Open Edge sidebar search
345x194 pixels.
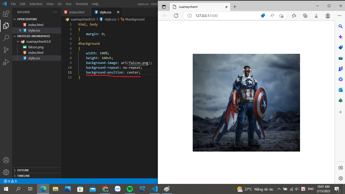[340, 26]
